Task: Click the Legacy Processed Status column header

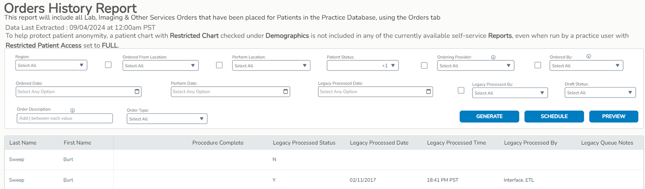Action: (x=304, y=143)
